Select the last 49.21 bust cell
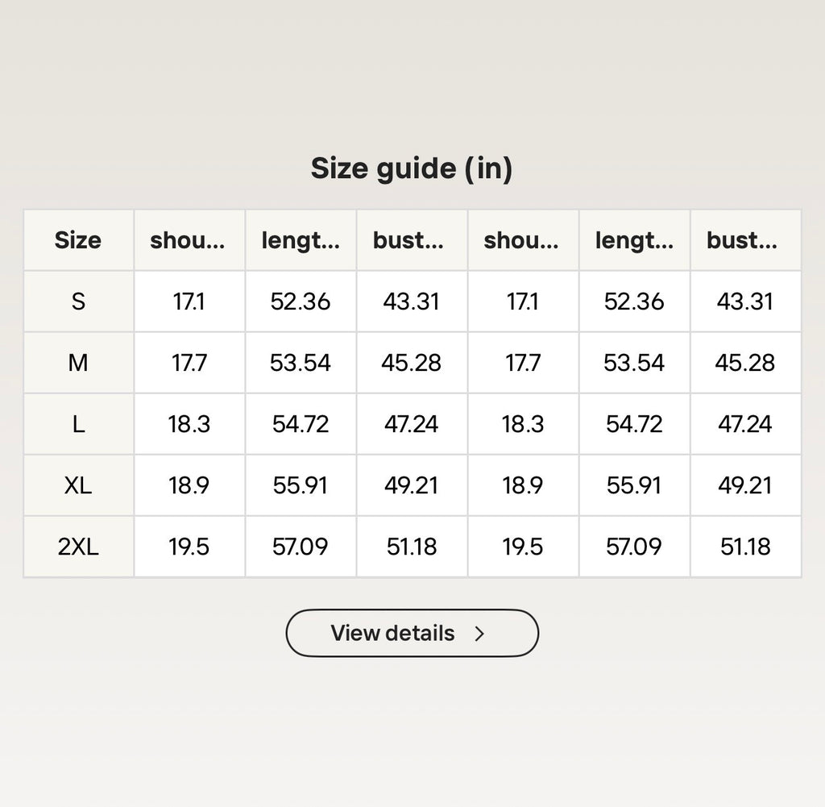 (745, 485)
